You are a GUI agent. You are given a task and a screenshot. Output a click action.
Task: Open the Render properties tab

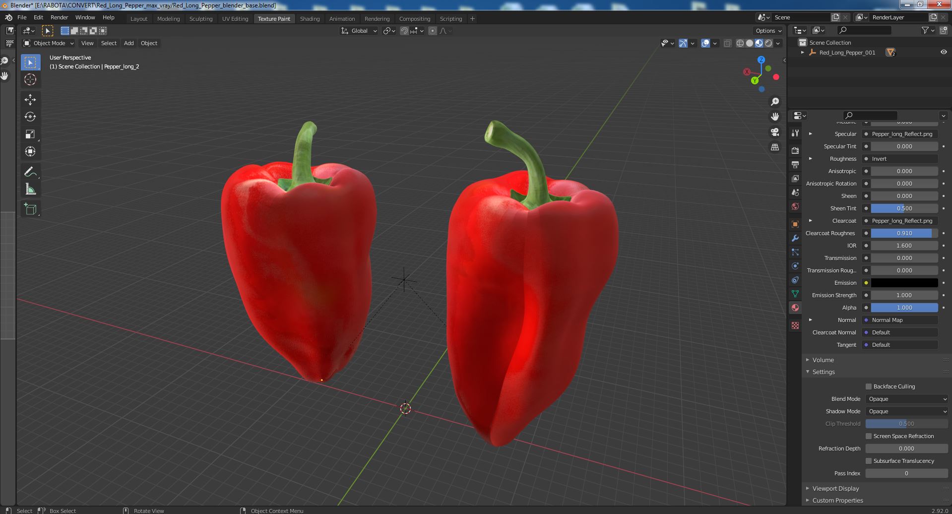(795, 150)
